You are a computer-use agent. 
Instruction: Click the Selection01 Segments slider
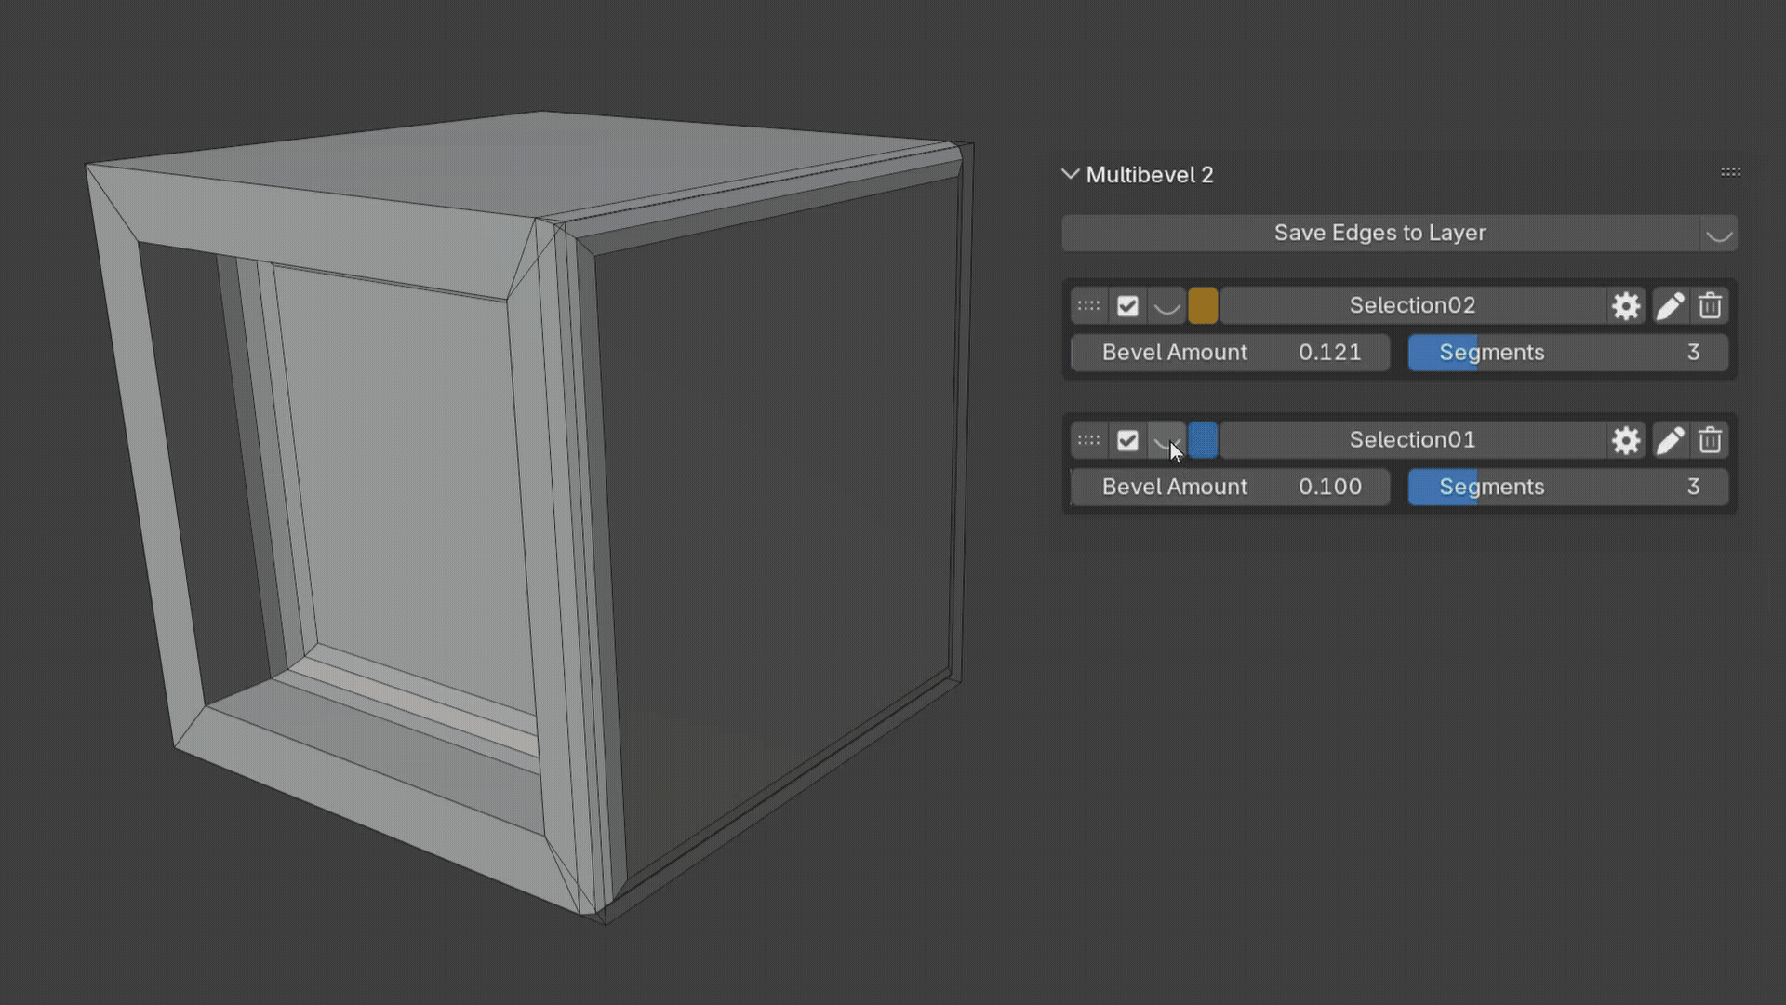point(1568,487)
